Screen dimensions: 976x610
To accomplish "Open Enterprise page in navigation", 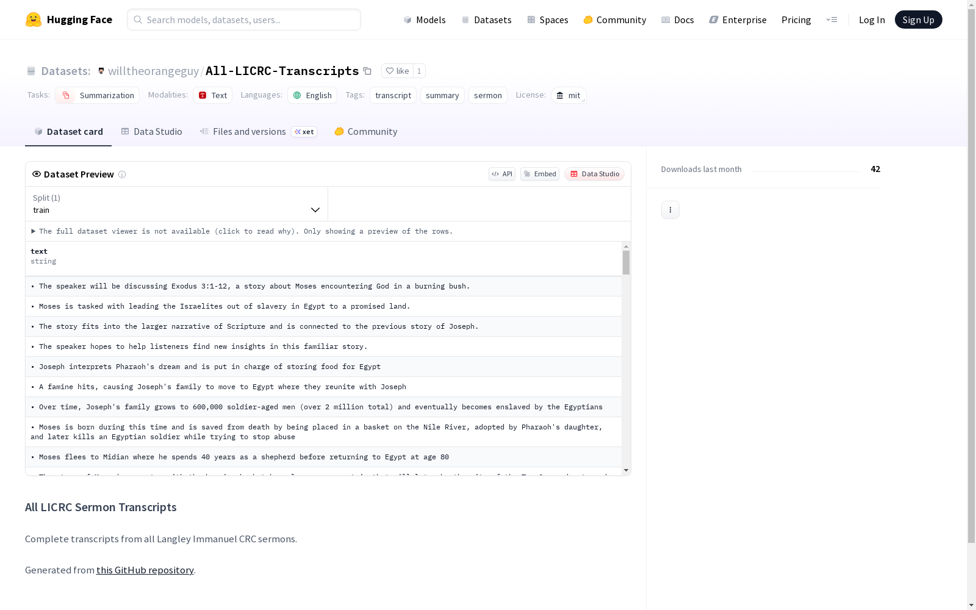I will [738, 20].
